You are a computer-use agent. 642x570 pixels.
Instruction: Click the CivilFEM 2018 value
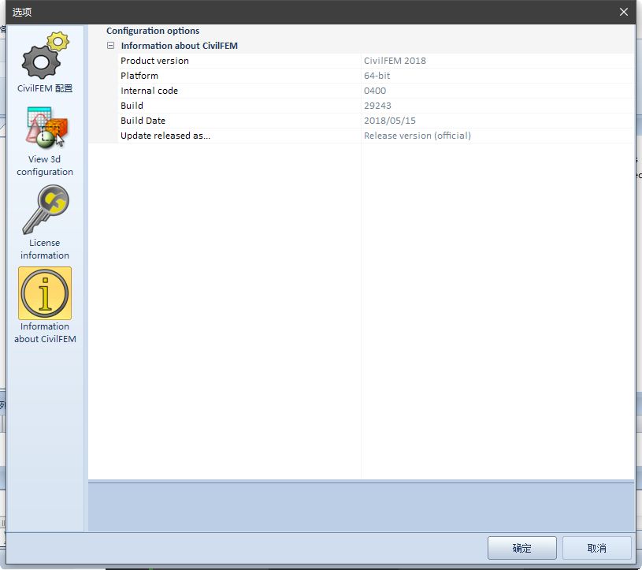(395, 61)
